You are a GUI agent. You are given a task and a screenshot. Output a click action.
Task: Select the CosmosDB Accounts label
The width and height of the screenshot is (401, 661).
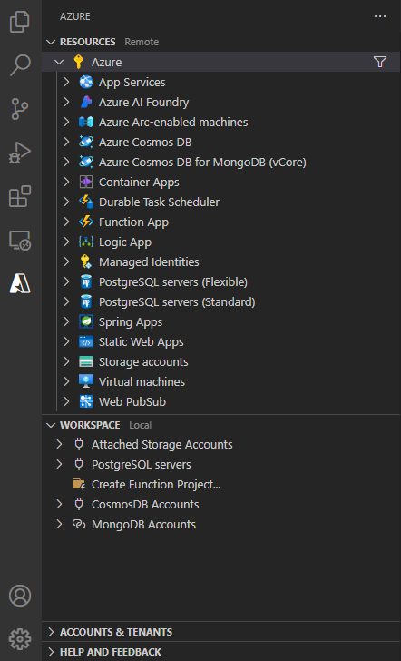point(145,504)
